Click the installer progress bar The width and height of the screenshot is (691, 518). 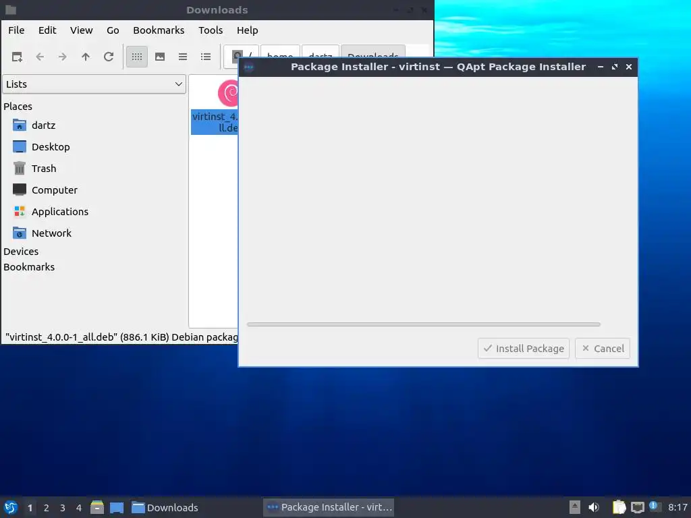click(424, 324)
